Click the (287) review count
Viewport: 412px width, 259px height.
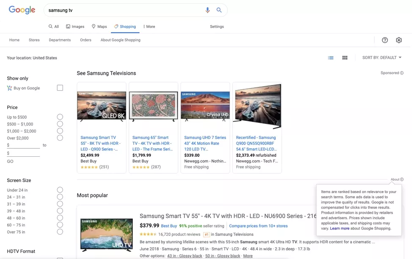(x=156, y=167)
